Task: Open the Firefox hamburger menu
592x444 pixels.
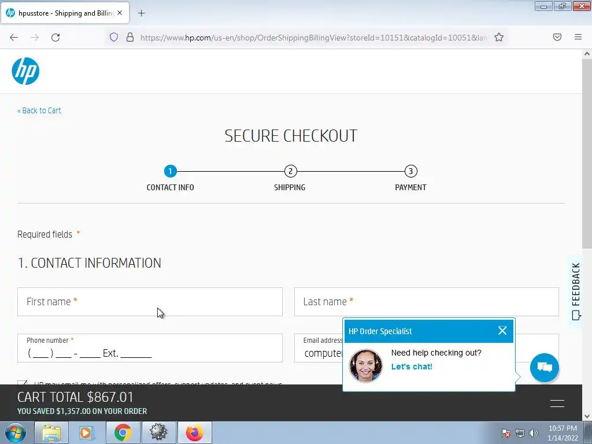Action: coord(578,37)
